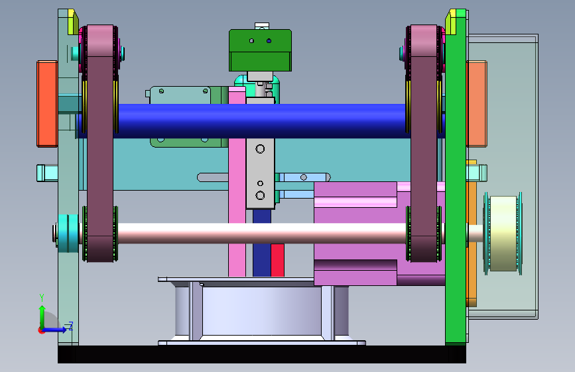Select the yellow corner block at top left
Viewport: 575px width, 372px height.
coord(74,22)
